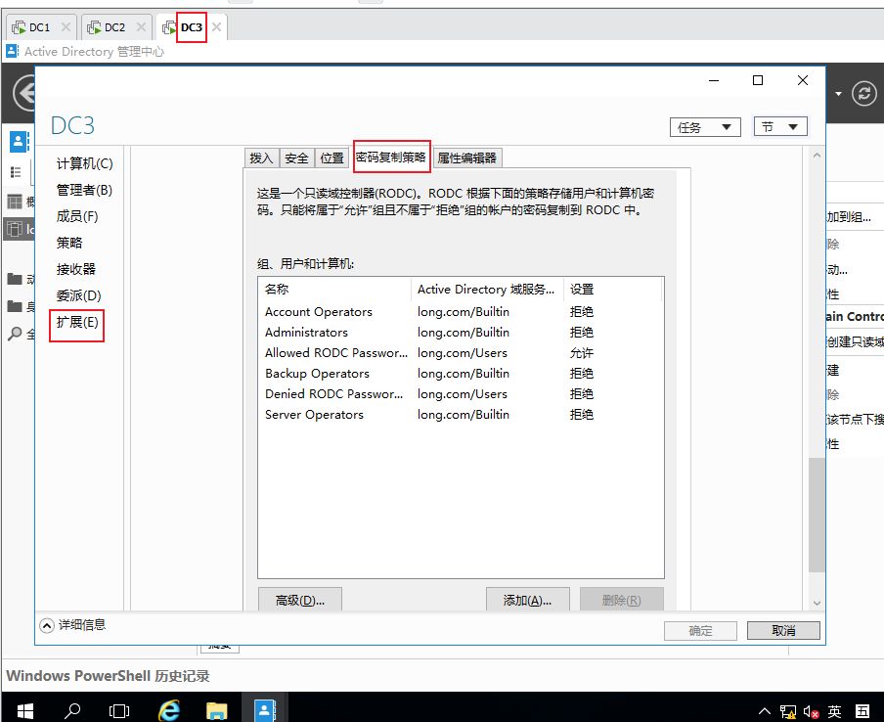This screenshot has height=722, width=884.
Task: Close the DC1 tab with its X
Action: 66,27
